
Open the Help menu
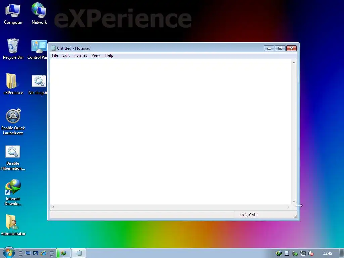click(x=109, y=55)
